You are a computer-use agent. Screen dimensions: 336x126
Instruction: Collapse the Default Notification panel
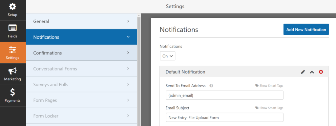[312, 72]
